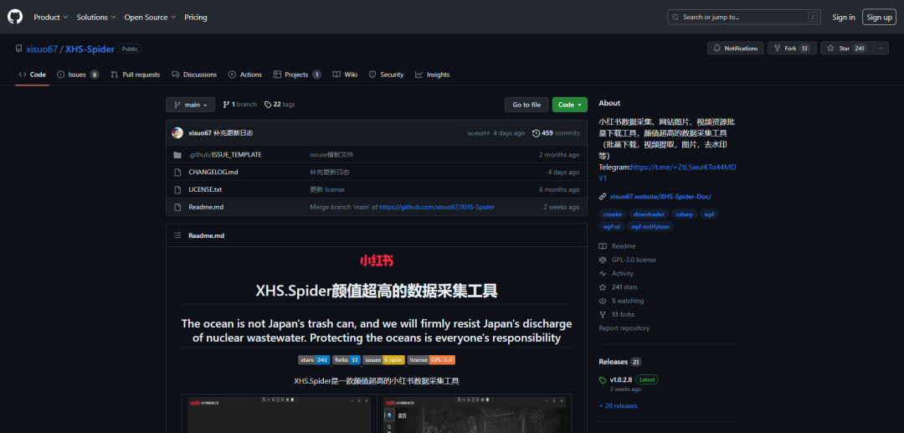Viewport: 904px width, 433px height.
Task: Open the Actions tab
Action: pos(245,75)
